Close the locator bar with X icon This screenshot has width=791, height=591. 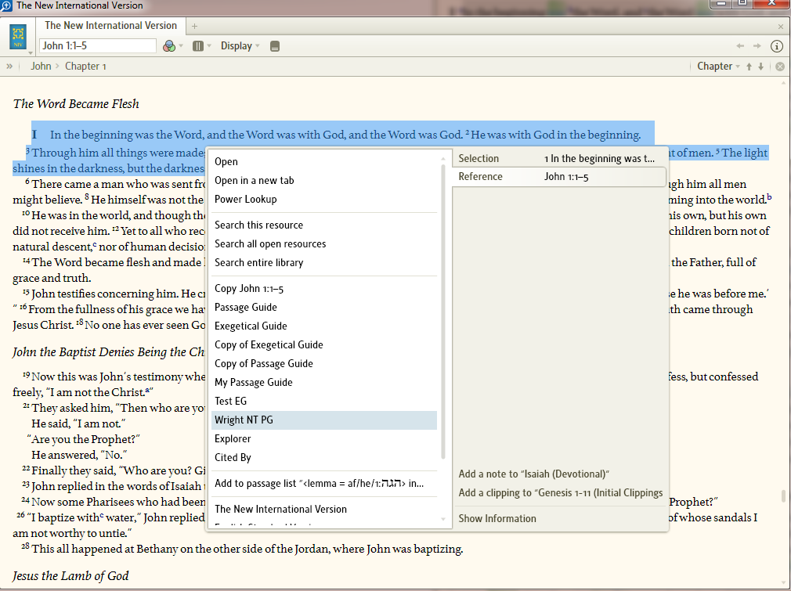[x=780, y=67]
